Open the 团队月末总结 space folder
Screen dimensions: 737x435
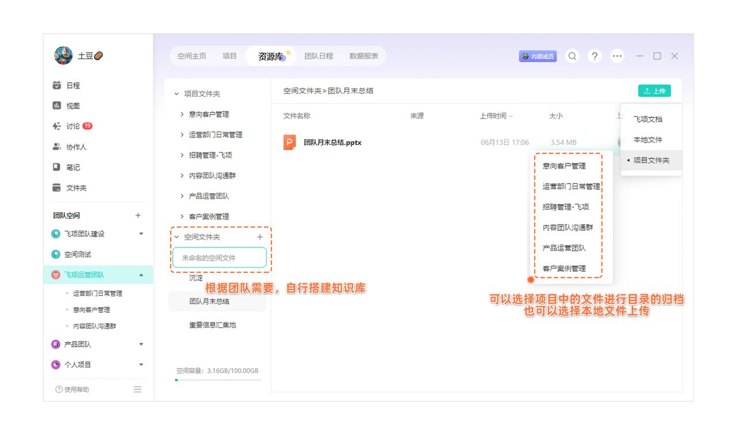click(217, 302)
